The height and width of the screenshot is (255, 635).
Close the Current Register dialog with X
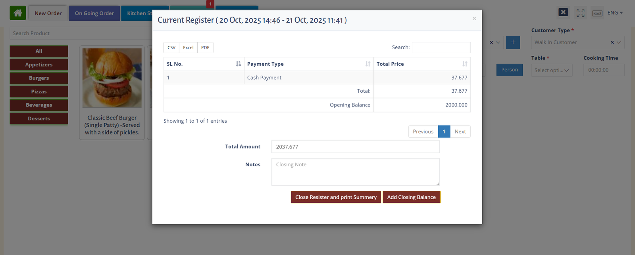pos(474,19)
